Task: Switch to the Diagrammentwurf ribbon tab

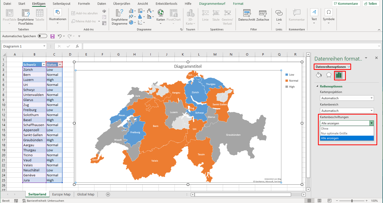Action: (212, 4)
